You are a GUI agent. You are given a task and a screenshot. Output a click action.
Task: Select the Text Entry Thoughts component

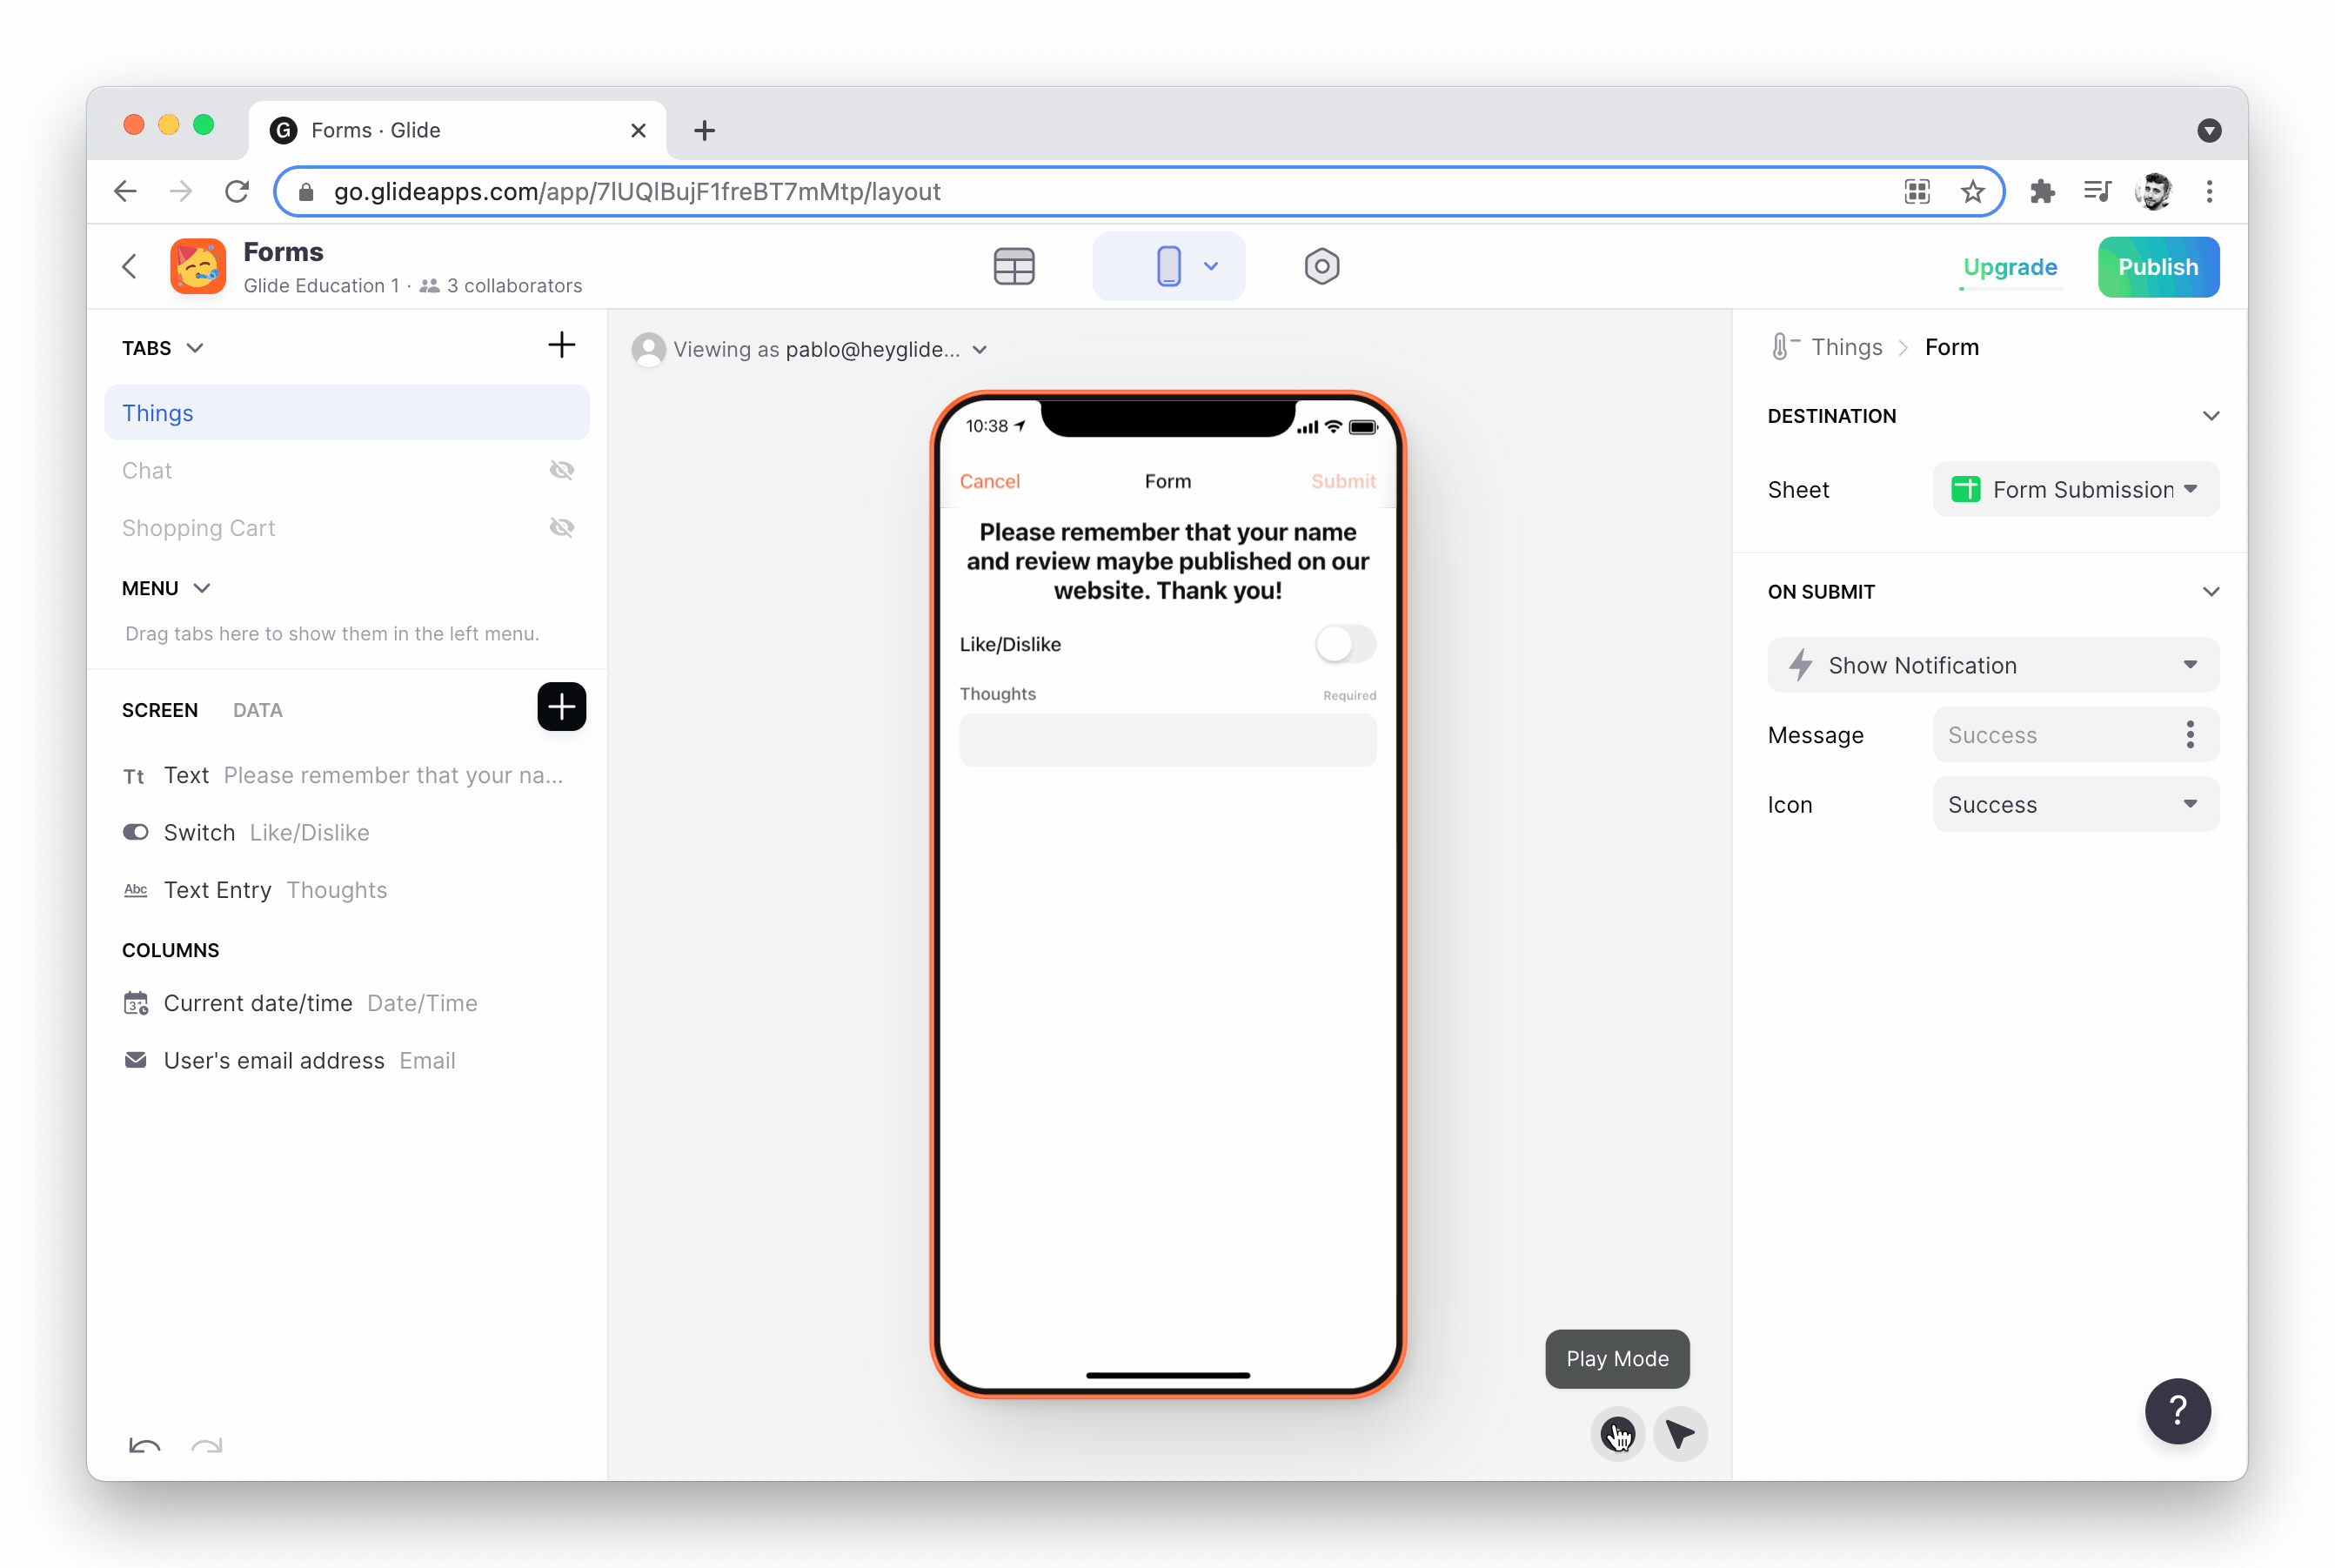pyautogui.click(x=346, y=891)
